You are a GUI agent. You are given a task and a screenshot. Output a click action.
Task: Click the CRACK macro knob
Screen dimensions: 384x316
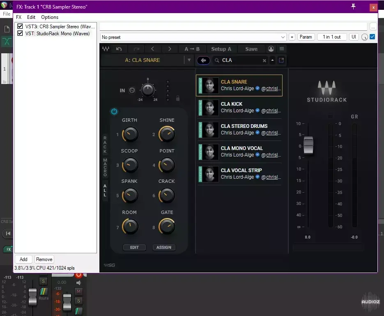click(167, 196)
